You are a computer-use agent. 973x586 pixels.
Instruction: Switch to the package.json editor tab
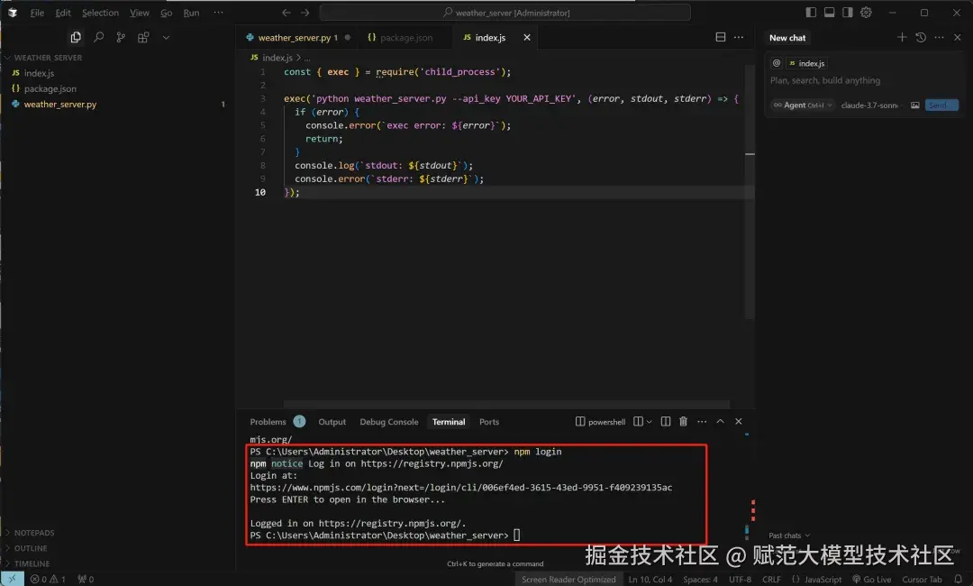pos(403,38)
